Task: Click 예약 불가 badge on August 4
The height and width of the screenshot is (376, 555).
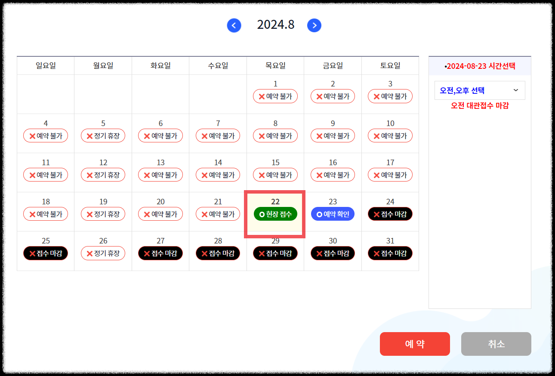Action: coord(46,136)
